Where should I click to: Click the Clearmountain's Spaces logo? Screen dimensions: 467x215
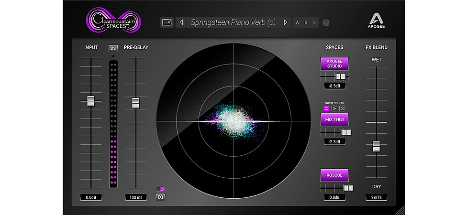click(113, 21)
